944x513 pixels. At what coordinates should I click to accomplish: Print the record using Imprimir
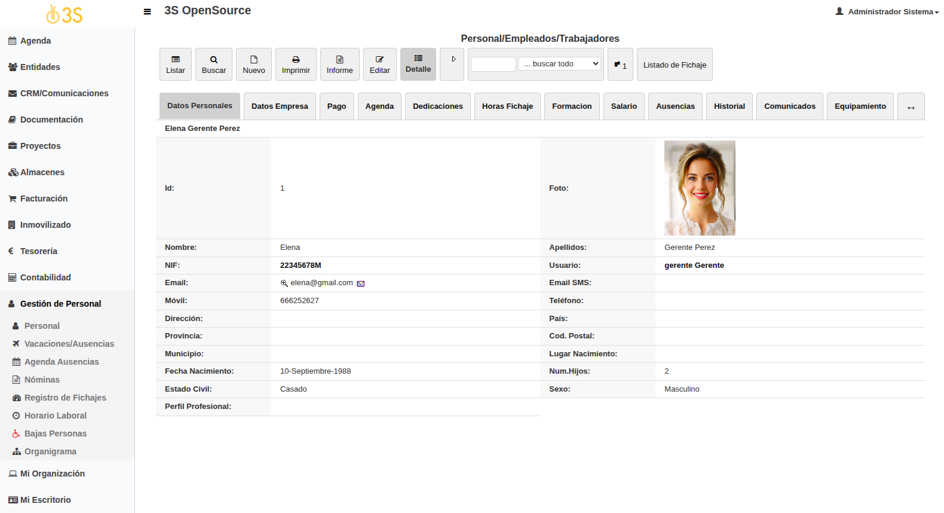point(296,65)
